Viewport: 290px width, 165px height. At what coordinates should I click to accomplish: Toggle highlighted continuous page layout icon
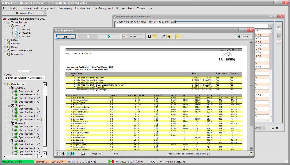coord(154,37)
